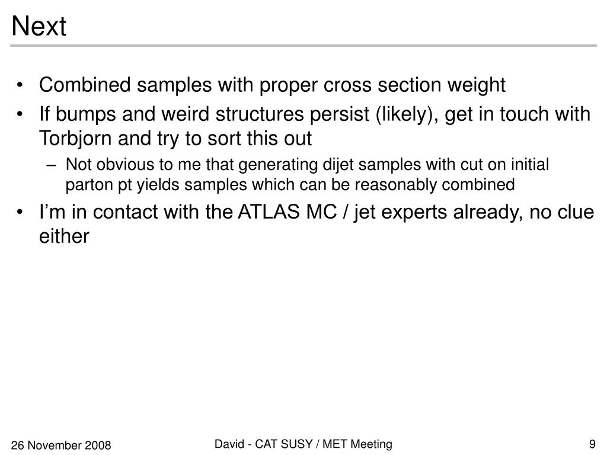The image size is (607, 455).
Task: Click the slide number 9
Action: click(592, 444)
